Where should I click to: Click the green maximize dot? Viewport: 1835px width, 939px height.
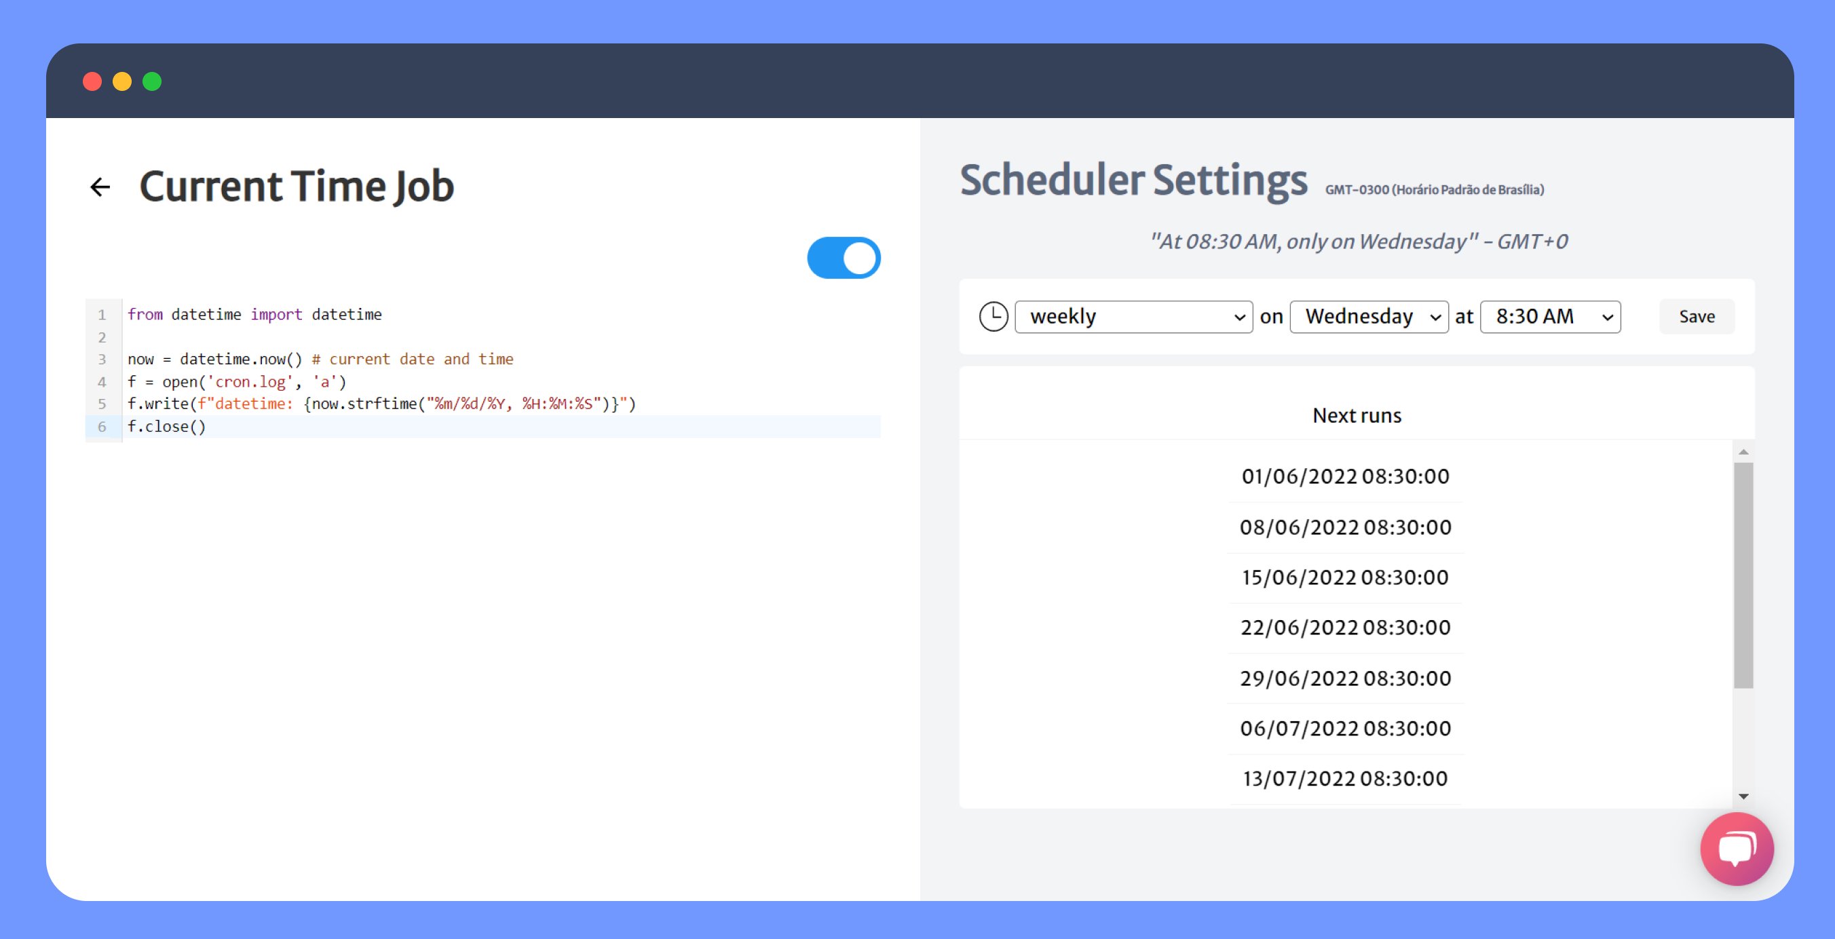click(152, 82)
